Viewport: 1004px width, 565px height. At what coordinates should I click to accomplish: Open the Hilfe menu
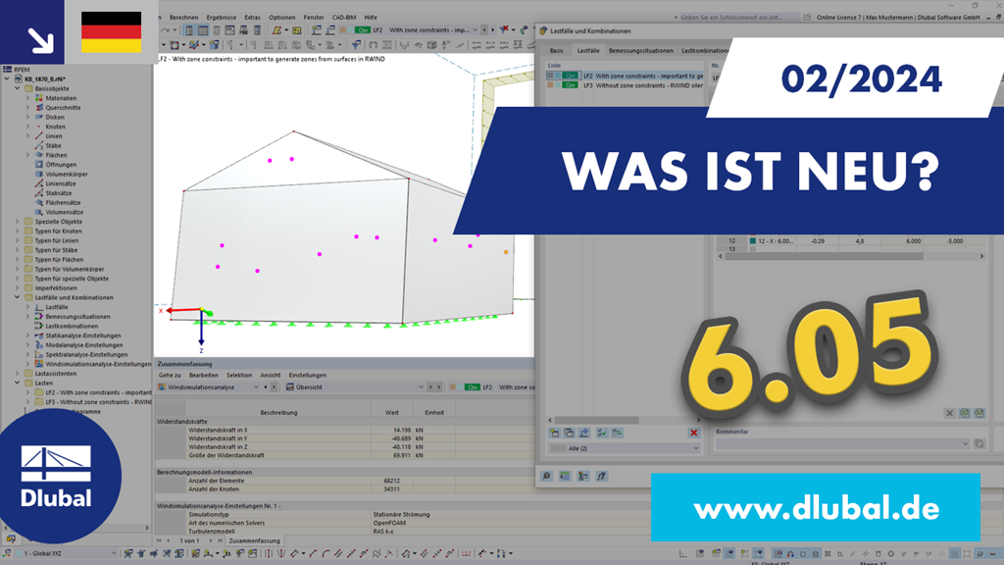[371, 18]
